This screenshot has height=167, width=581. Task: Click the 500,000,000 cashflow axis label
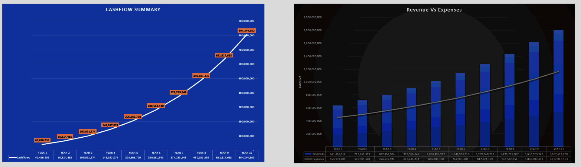246,78
